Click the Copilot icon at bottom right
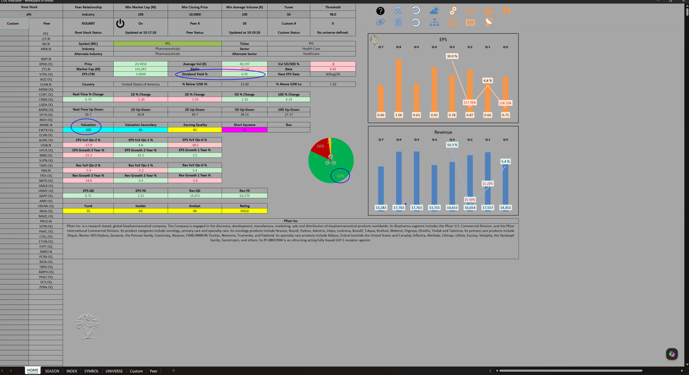 point(672,354)
